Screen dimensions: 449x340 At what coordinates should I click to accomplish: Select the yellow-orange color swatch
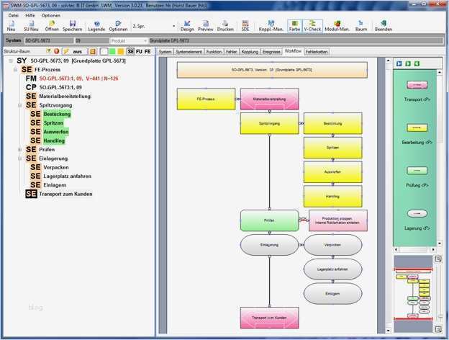(121, 52)
